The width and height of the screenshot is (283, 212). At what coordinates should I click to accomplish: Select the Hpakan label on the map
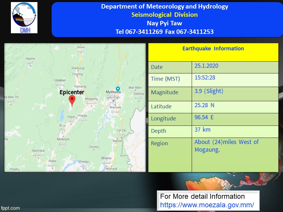coord(60,80)
